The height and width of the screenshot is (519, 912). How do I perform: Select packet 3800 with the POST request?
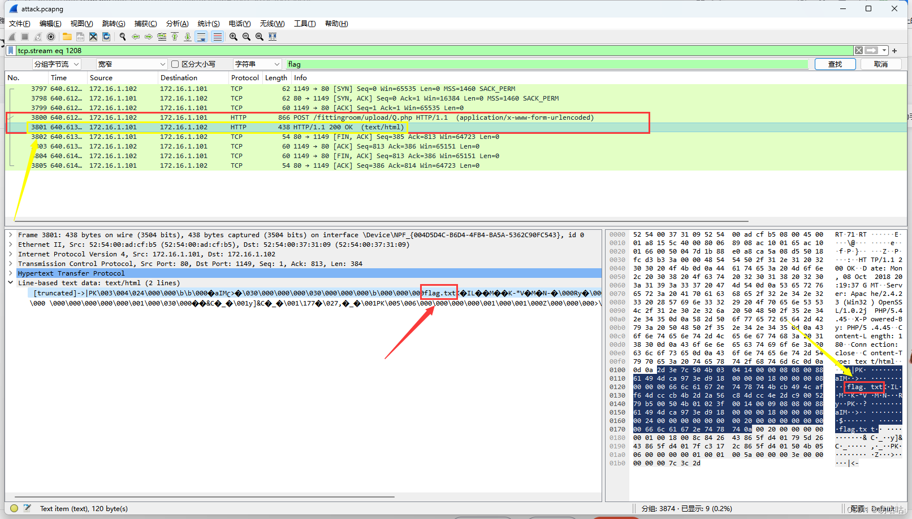point(339,117)
